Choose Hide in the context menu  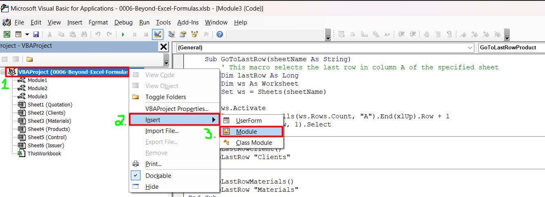coord(174,187)
